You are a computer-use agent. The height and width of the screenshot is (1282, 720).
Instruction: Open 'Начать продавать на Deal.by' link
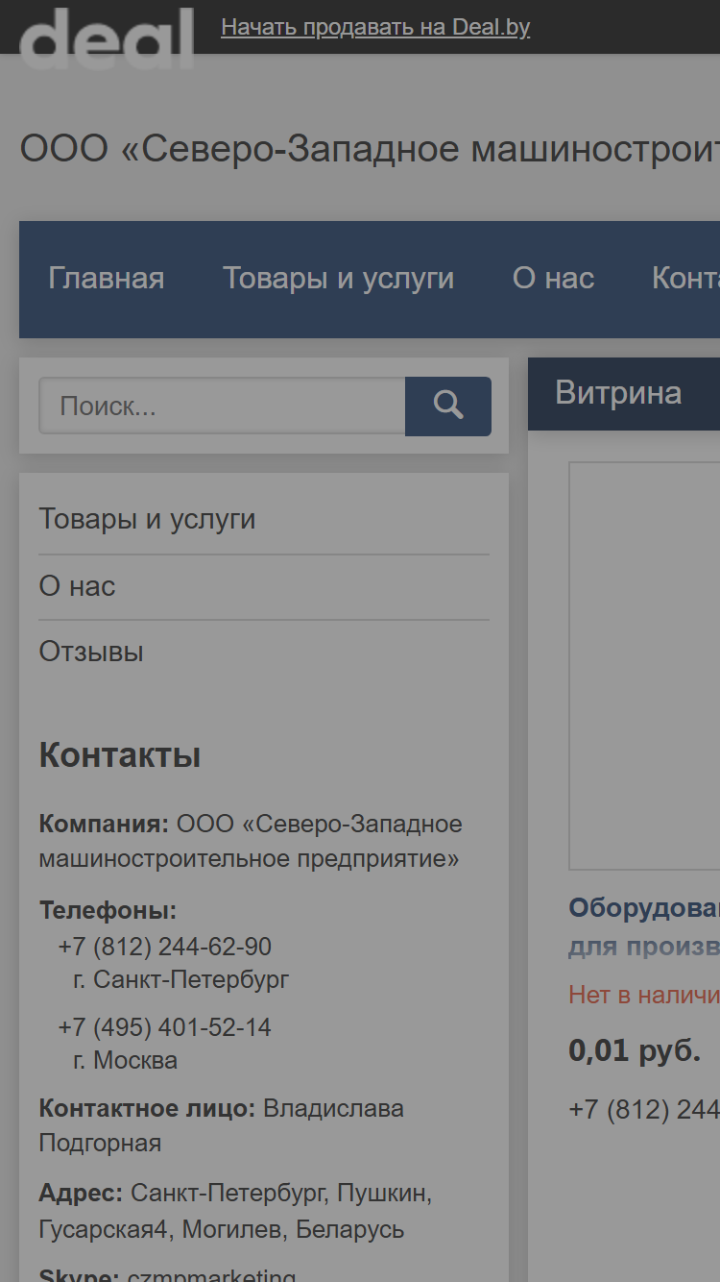pyautogui.click(x=375, y=27)
